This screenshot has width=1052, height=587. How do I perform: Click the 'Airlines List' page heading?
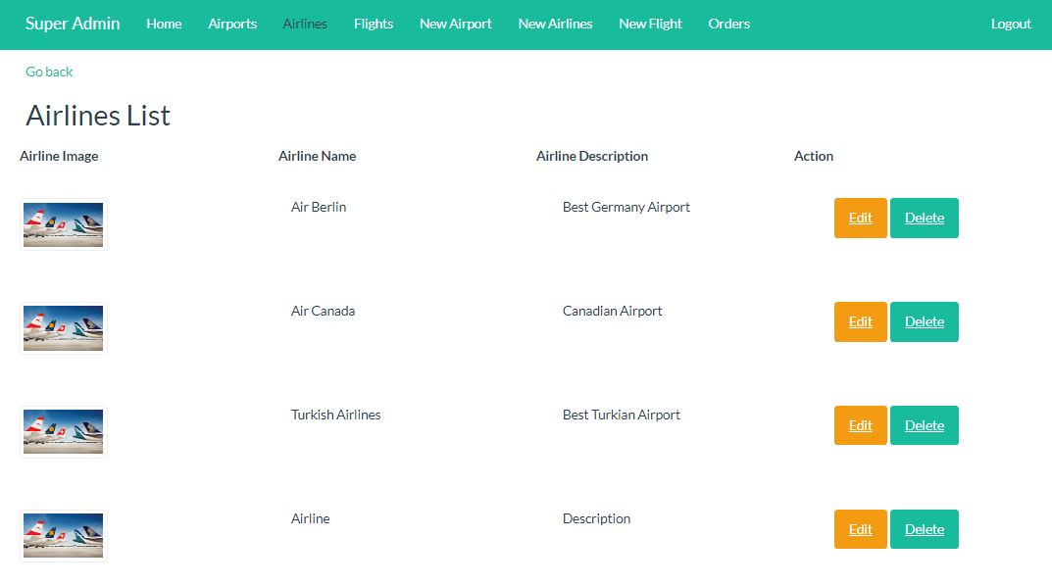(x=98, y=116)
